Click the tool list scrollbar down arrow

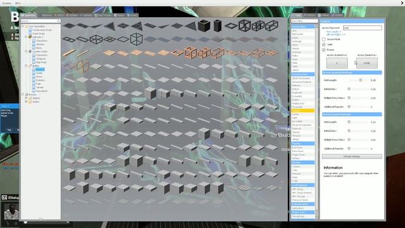[x=316, y=218]
